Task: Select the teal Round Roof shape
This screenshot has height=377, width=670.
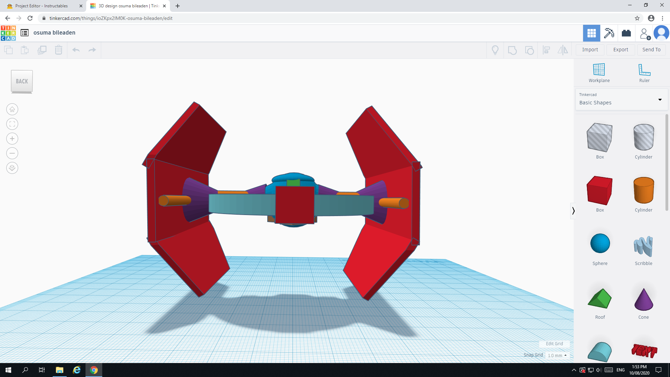Action: pos(600,352)
